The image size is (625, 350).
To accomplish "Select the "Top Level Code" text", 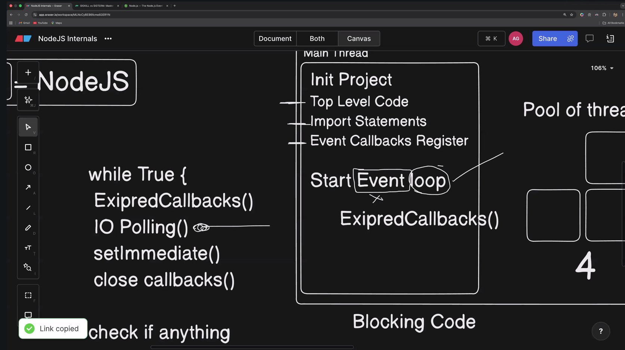I will [x=359, y=101].
